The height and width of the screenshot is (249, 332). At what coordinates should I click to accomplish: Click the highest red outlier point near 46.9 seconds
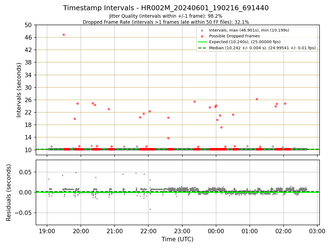[x=64, y=35]
